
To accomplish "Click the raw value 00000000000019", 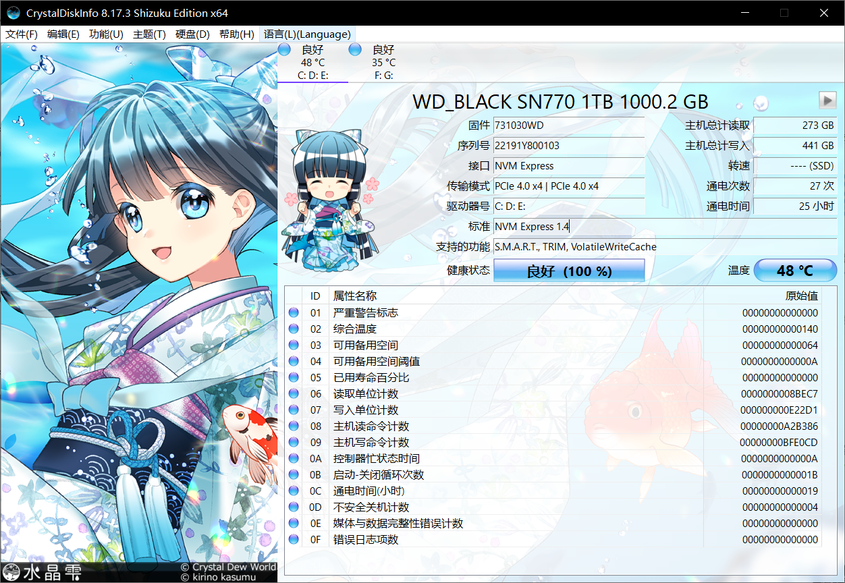I will point(780,491).
